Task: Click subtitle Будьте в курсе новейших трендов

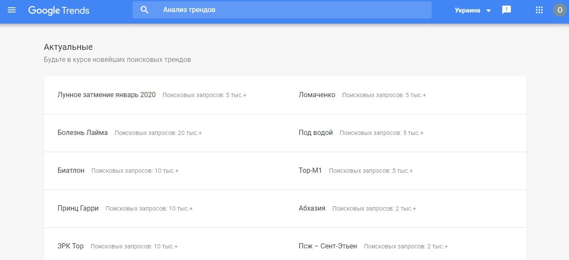Action: point(117,60)
